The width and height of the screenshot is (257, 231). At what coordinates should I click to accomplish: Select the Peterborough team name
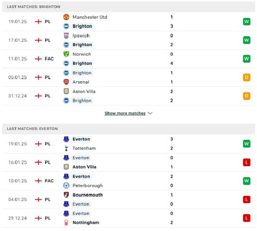click(x=87, y=186)
